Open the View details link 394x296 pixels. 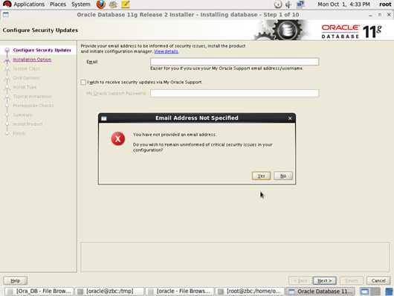166,51
